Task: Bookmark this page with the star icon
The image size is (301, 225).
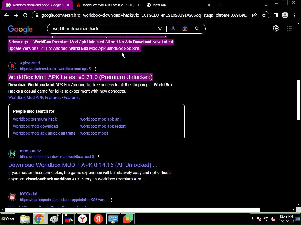Action: (x=264, y=15)
